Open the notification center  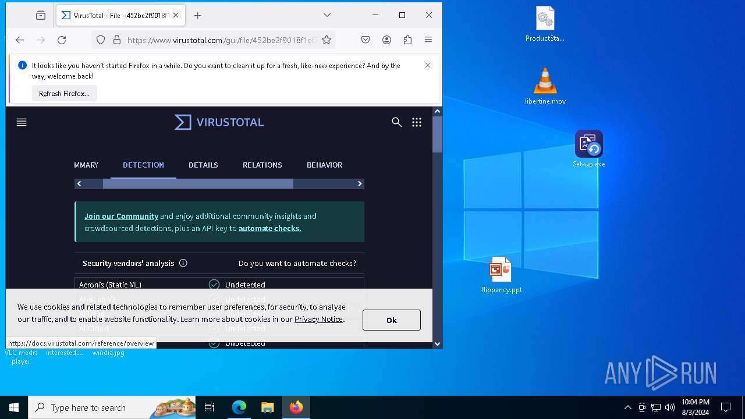click(x=726, y=407)
